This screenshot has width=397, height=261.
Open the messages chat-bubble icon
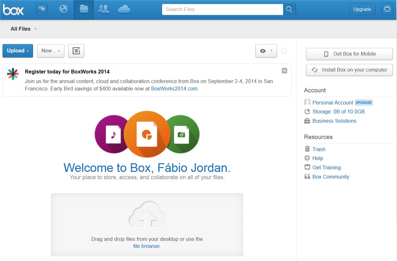pos(42,10)
